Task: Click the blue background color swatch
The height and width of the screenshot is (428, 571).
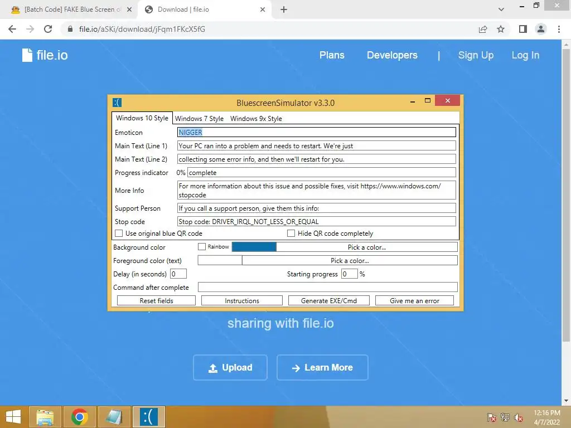Action: (x=254, y=247)
